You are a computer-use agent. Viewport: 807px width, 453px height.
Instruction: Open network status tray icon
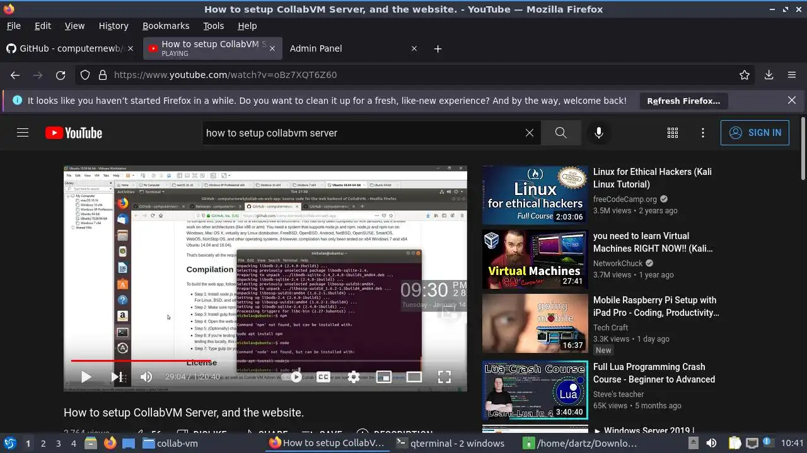coord(752,443)
